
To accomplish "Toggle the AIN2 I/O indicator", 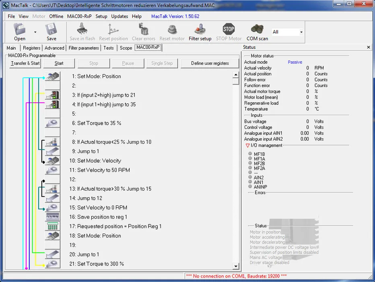I will coord(250,177).
